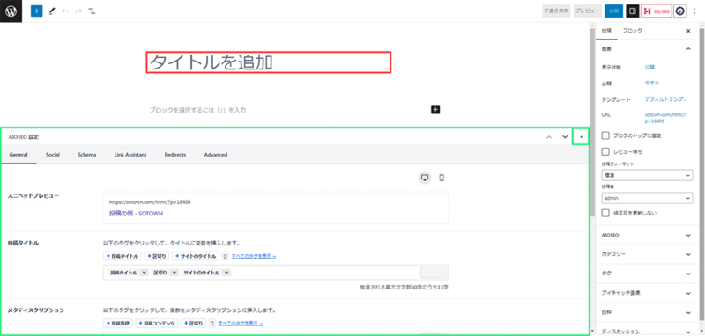Click the プレビュー button
This screenshot has width=705, height=336.
tap(588, 11)
